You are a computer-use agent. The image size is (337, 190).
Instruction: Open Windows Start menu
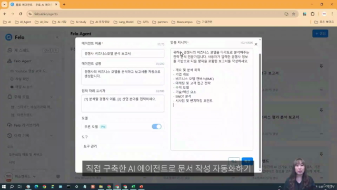tap(4, 186)
